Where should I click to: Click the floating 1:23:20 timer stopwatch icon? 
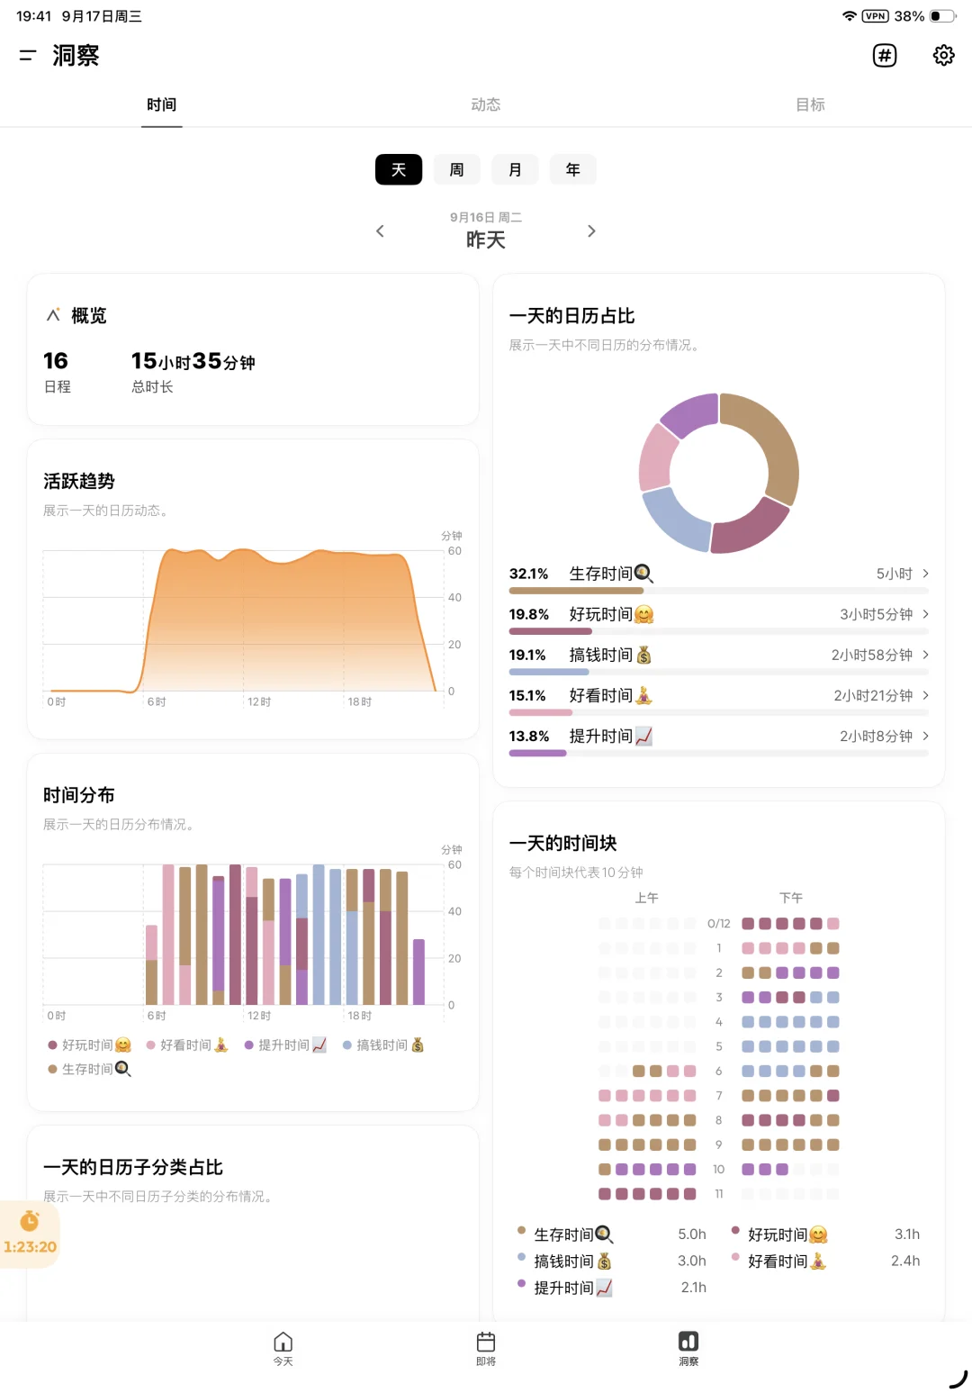(28, 1222)
